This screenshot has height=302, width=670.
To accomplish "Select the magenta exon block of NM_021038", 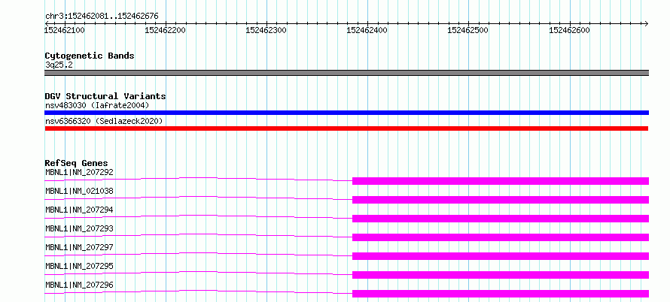I will coord(501,200).
